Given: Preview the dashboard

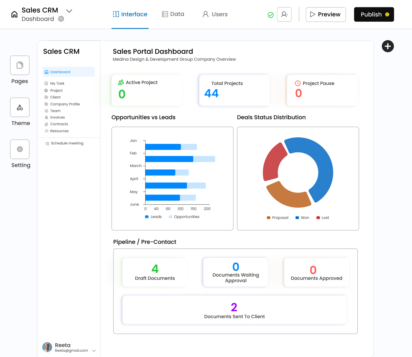Looking at the screenshot, I should [x=325, y=14].
